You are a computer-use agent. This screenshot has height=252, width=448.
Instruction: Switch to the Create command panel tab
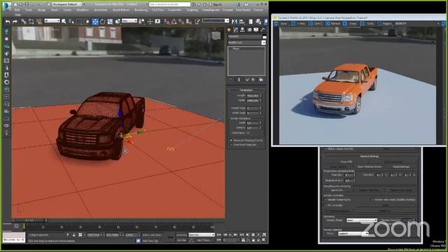[x=229, y=29]
